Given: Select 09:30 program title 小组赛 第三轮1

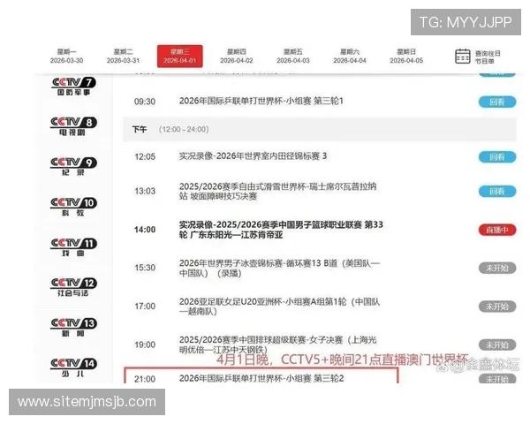Looking at the screenshot, I should pyautogui.click(x=261, y=101).
